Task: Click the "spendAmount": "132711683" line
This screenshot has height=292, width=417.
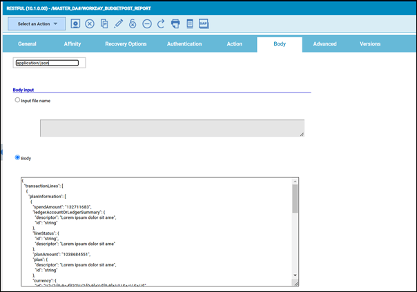Action: (62, 207)
